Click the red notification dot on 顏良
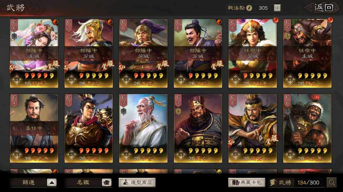 click(330, 20)
